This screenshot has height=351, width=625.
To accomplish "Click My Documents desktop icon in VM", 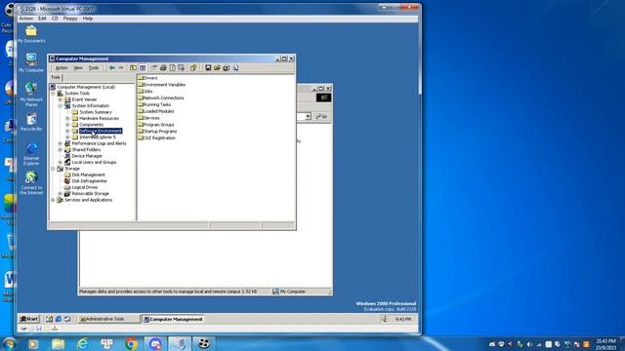I will click(31, 34).
